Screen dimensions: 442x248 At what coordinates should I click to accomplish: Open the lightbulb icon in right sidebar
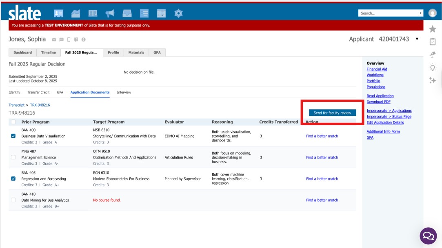pos(433,67)
